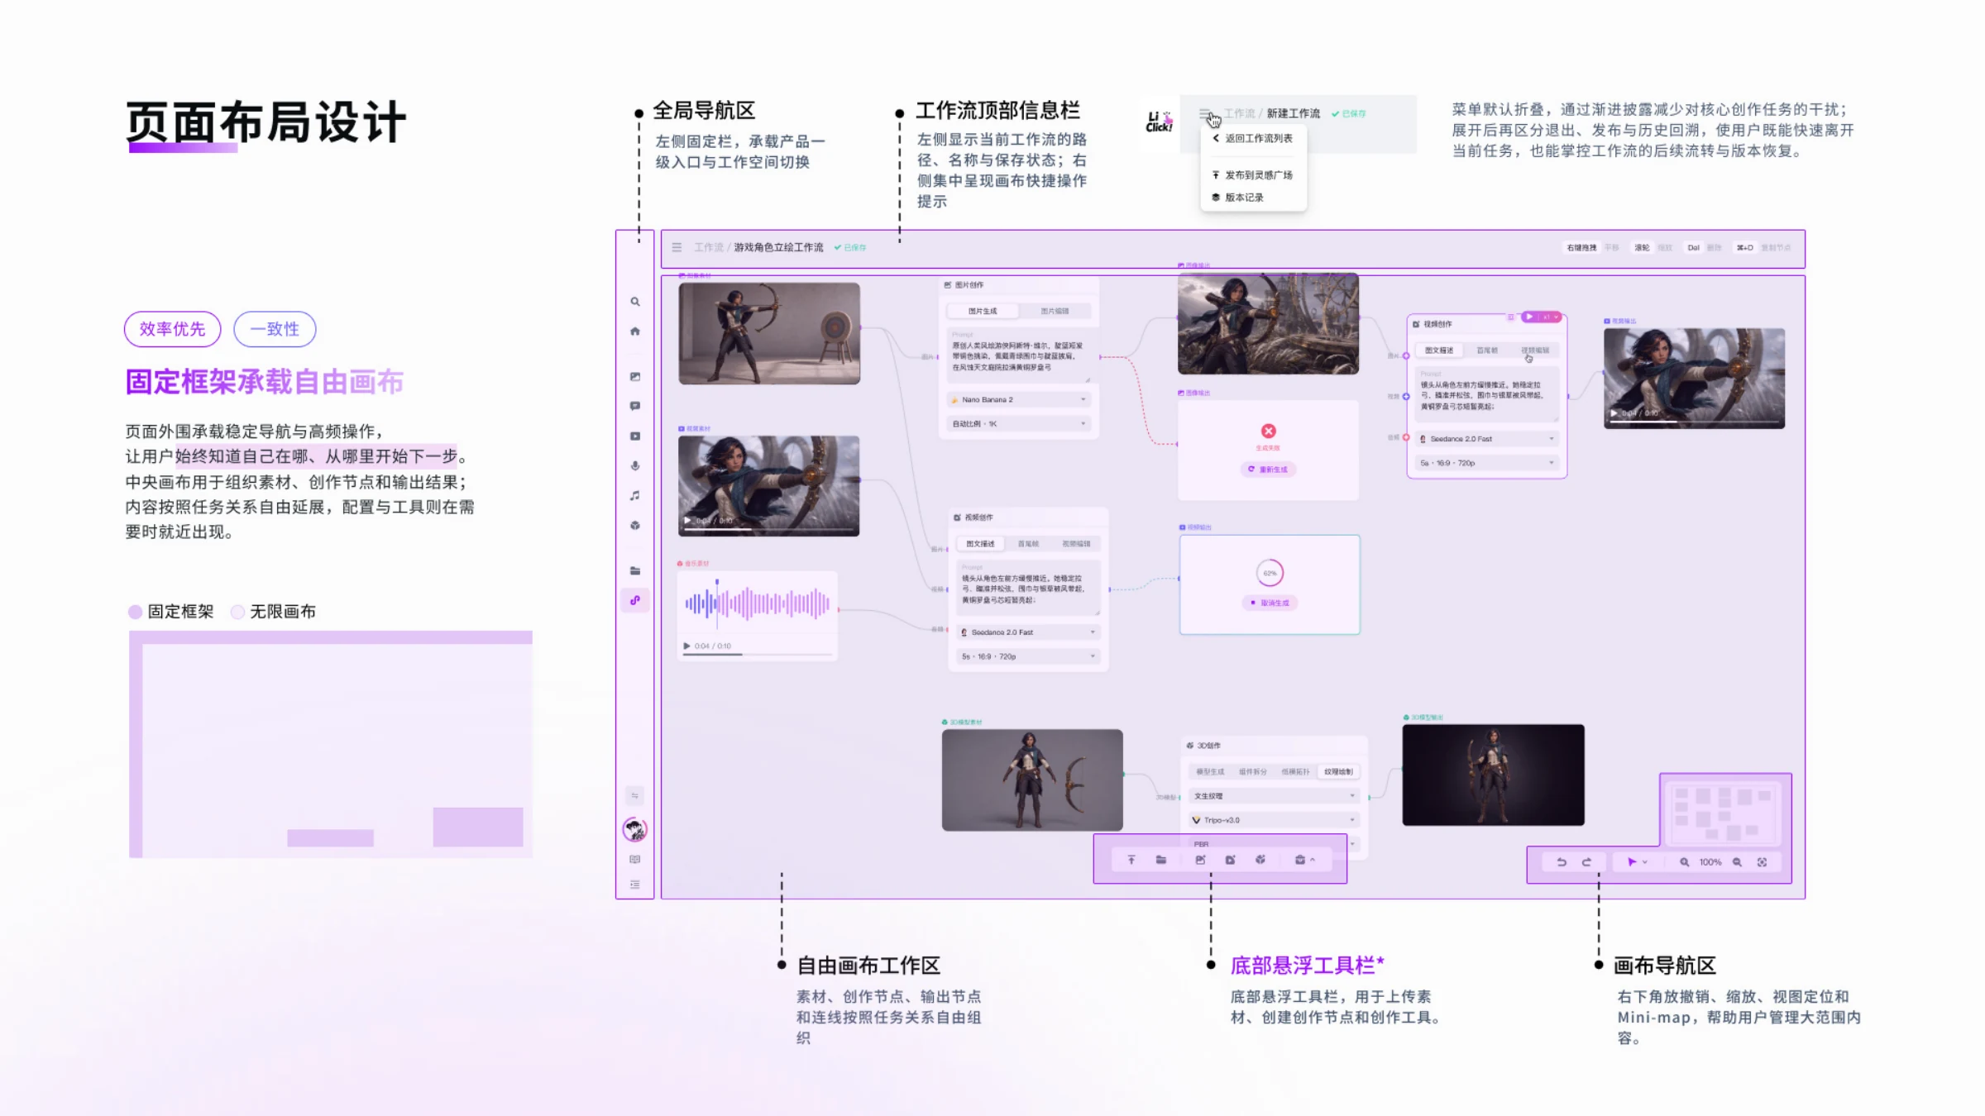Click the 62% circular progress indicator
The image size is (1985, 1116).
pyautogui.click(x=1270, y=573)
